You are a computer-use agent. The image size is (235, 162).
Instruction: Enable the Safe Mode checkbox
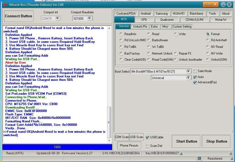[195, 71]
